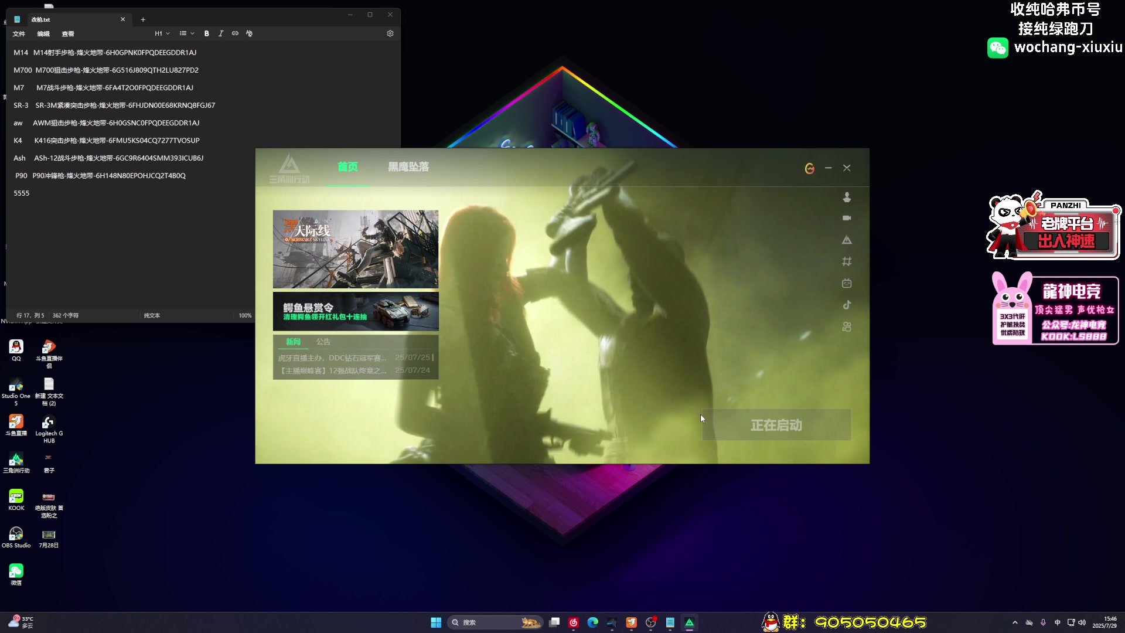Show hidden system tray icons
The width and height of the screenshot is (1125, 633).
point(1015,622)
